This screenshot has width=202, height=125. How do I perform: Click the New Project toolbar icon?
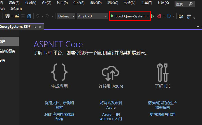tap(7, 16)
